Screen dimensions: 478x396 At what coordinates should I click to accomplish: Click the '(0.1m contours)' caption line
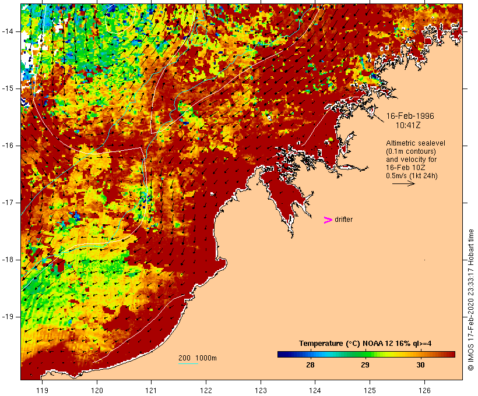[x=411, y=151]
